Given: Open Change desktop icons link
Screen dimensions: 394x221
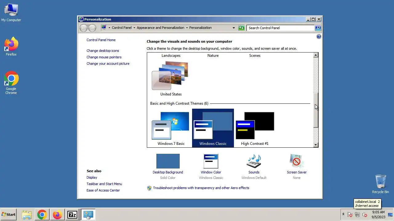Looking at the screenshot, I should click(103, 51).
